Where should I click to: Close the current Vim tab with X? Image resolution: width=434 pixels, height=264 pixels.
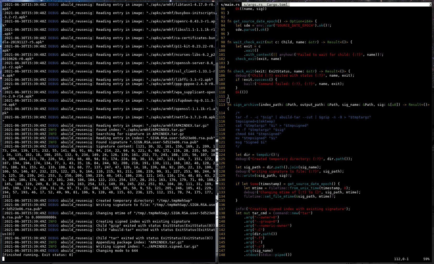[x=430, y=5]
